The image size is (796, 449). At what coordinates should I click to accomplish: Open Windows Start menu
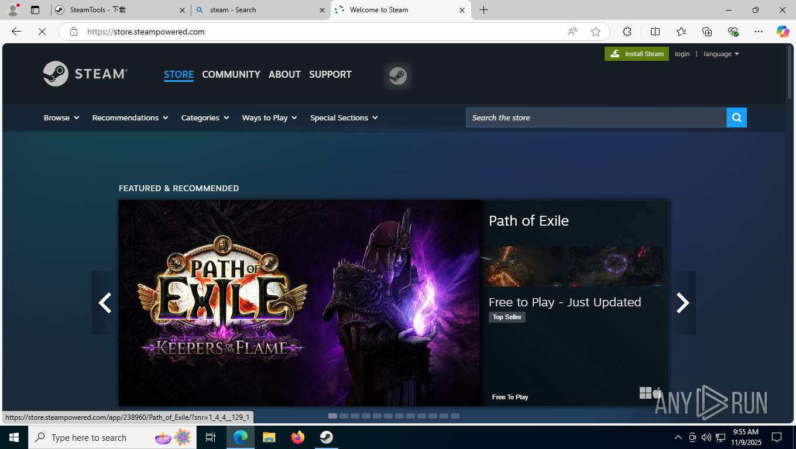(14, 437)
